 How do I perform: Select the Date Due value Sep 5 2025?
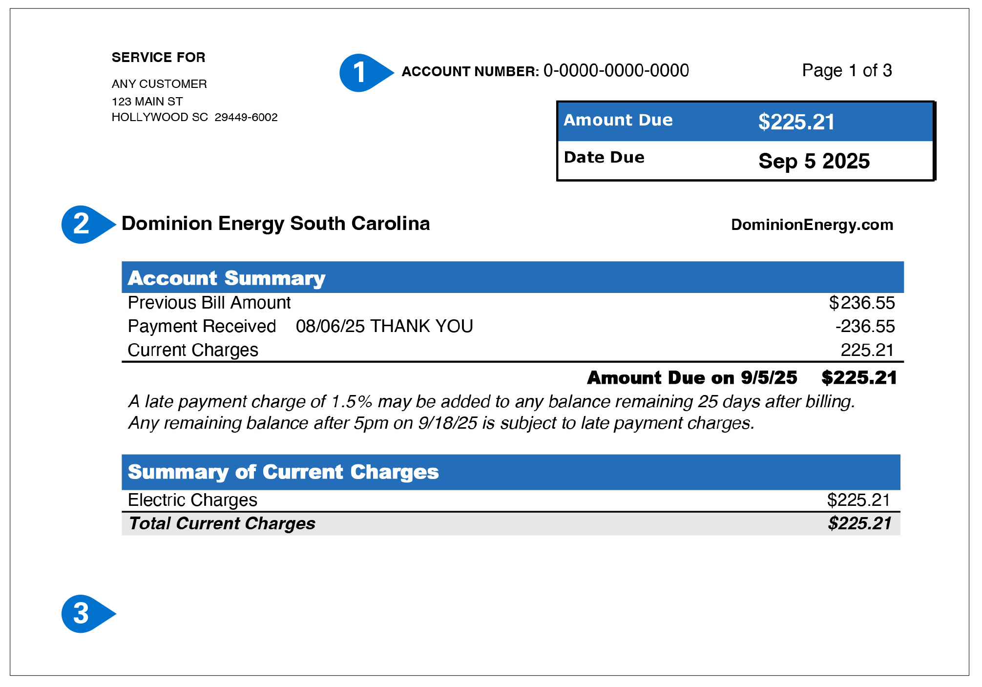(x=814, y=161)
